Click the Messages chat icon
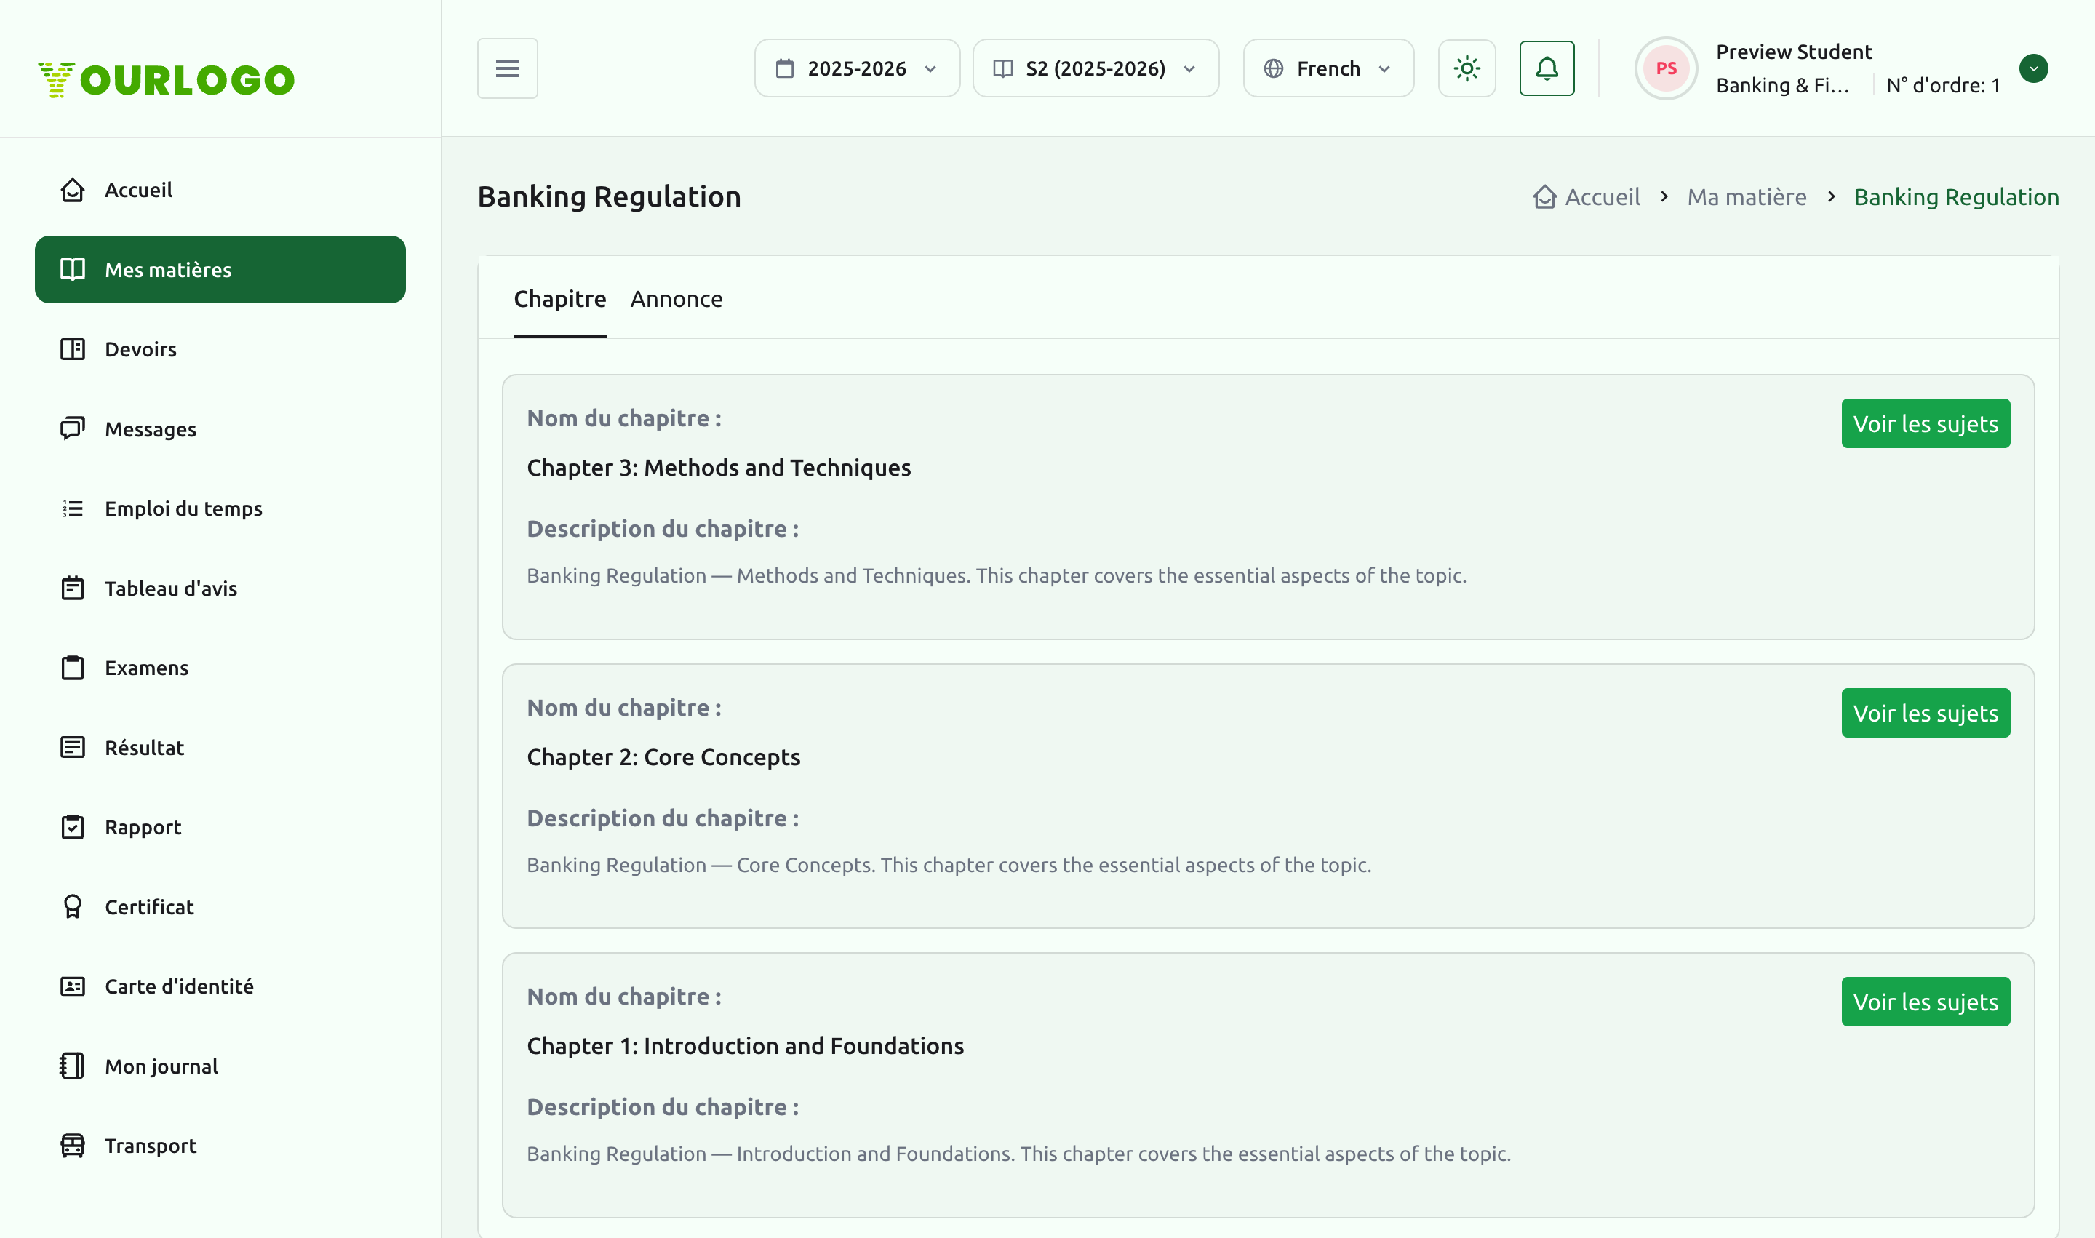 pyautogui.click(x=73, y=429)
